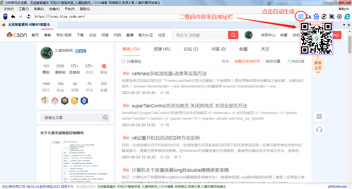Screen dimensions: 352x189
Task: Open the Baidu paw toolbar icon
Action: [x=316, y=17]
